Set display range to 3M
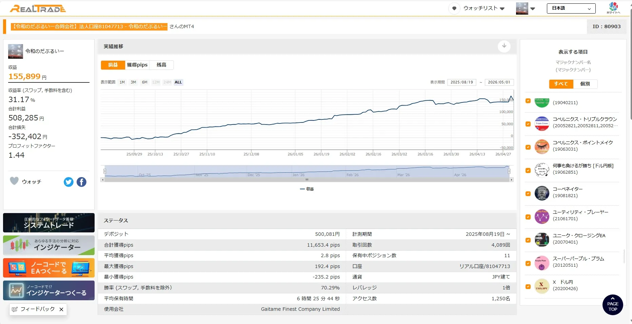Viewport: 632px width, 324px height. coord(133,82)
